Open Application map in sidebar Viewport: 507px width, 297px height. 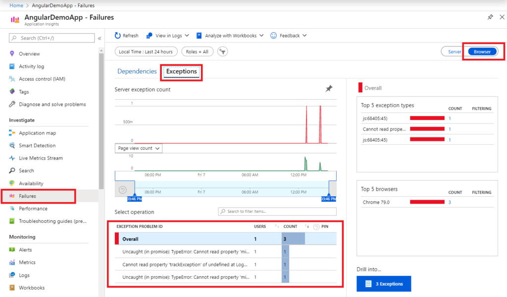(37, 133)
